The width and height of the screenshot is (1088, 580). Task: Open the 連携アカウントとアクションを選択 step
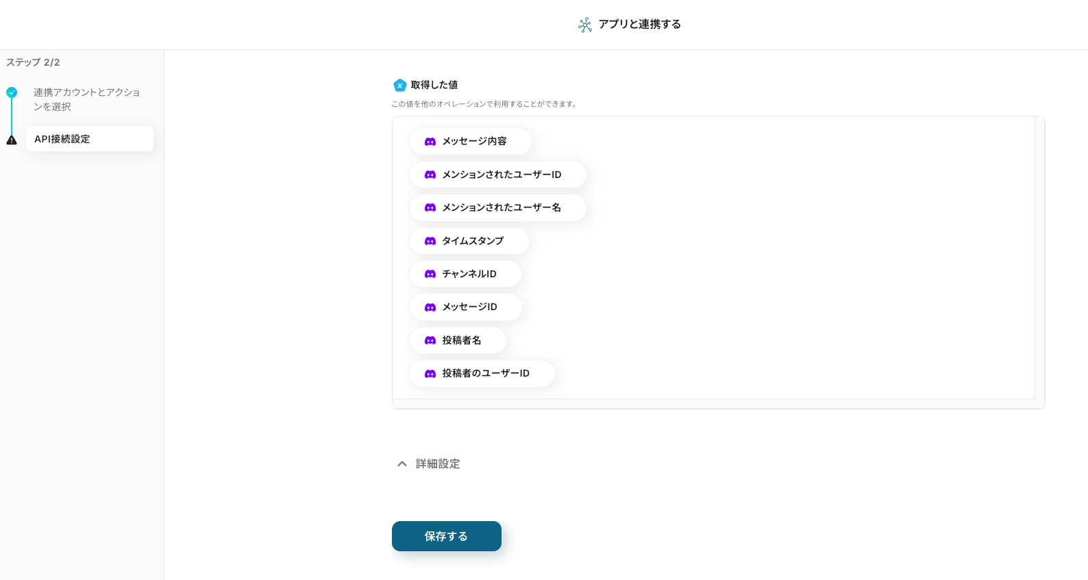[87, 99]
